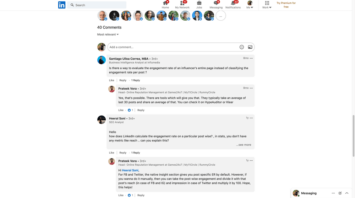This screenshot has height=198, width=355.
Task: Compose a new message in Messaging panel
Action: pos(340,193)
